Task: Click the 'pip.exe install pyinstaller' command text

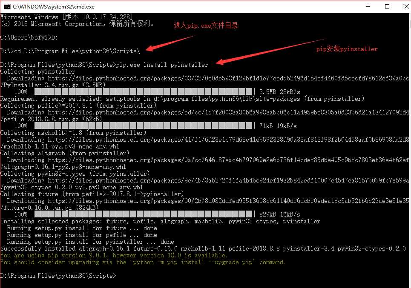Action: coord(162,65)
